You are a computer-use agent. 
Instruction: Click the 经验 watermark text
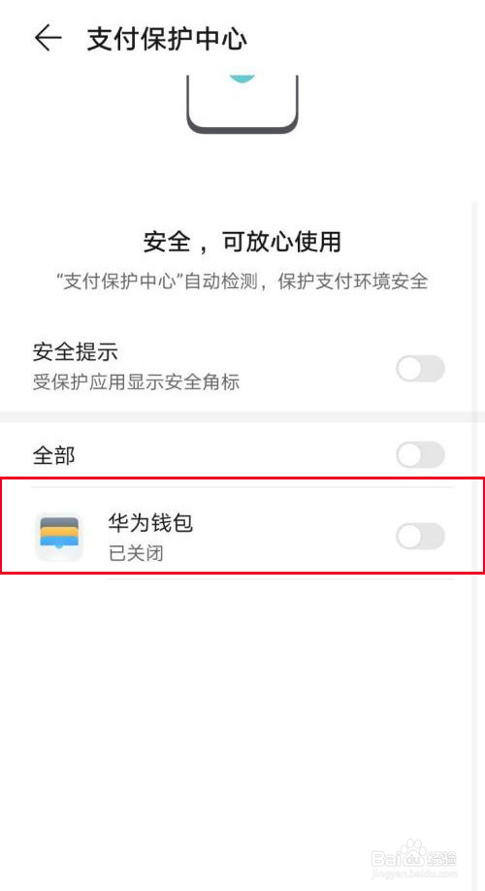pos(443,856)
